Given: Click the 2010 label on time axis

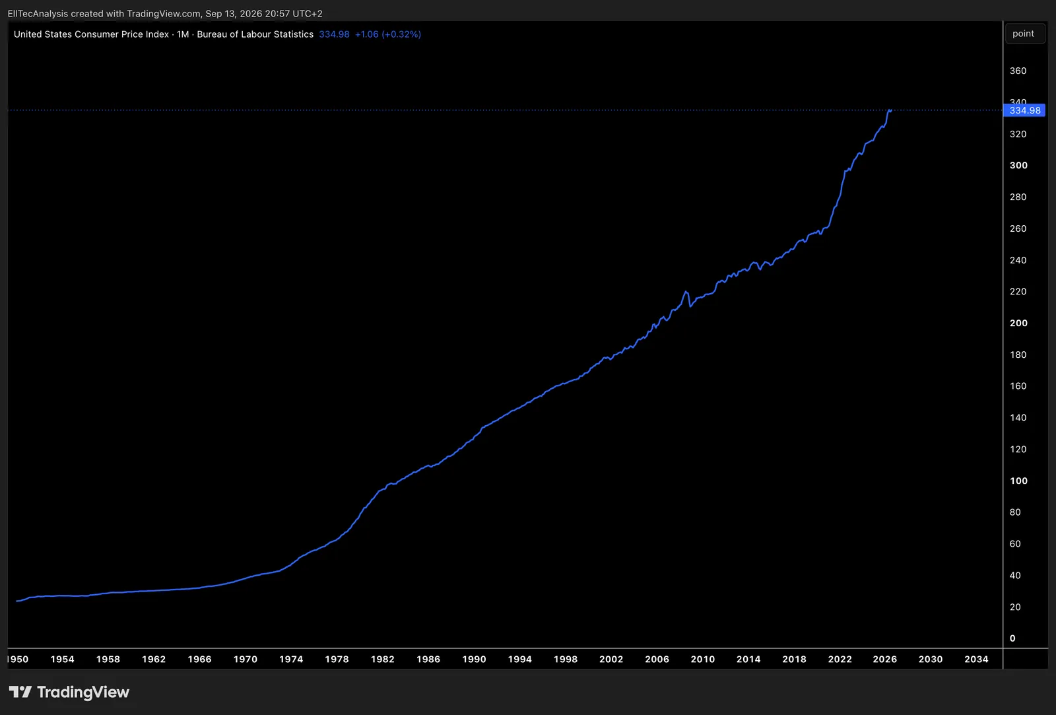Looking at the screenshot, I should tap(703, 659).
